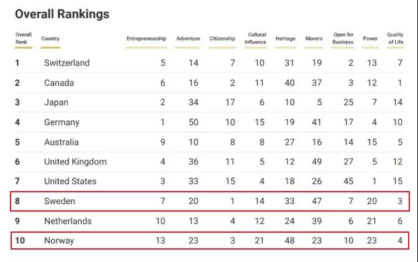Sort by the Power column header
418x262 pixels.
click(x=370, y=39)
